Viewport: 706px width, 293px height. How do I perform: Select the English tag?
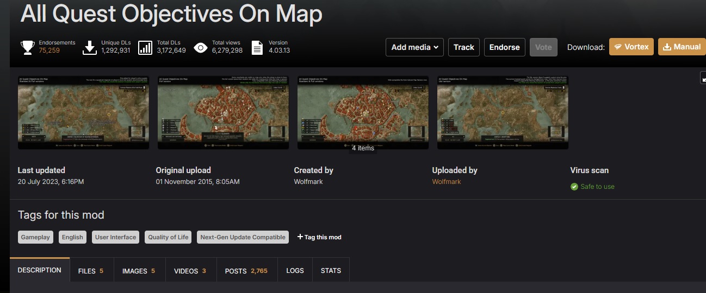tap(72, 237)
